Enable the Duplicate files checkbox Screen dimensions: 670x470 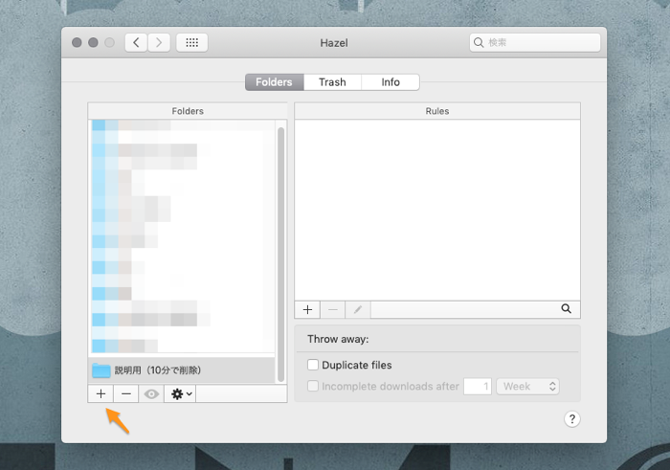pyautogui.click(x=313, y=365)
